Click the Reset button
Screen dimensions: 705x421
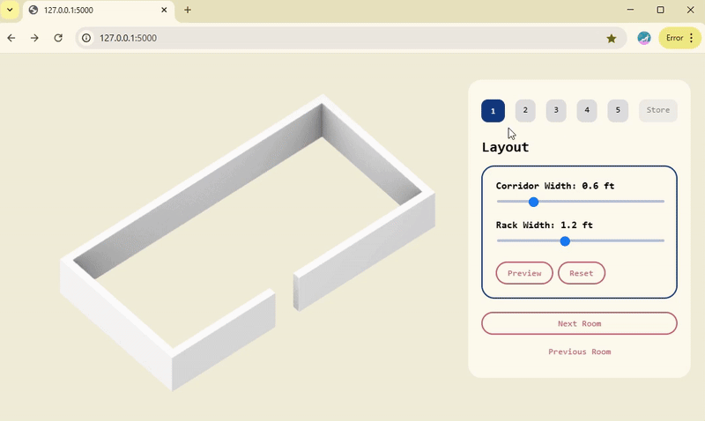(582, 273)
